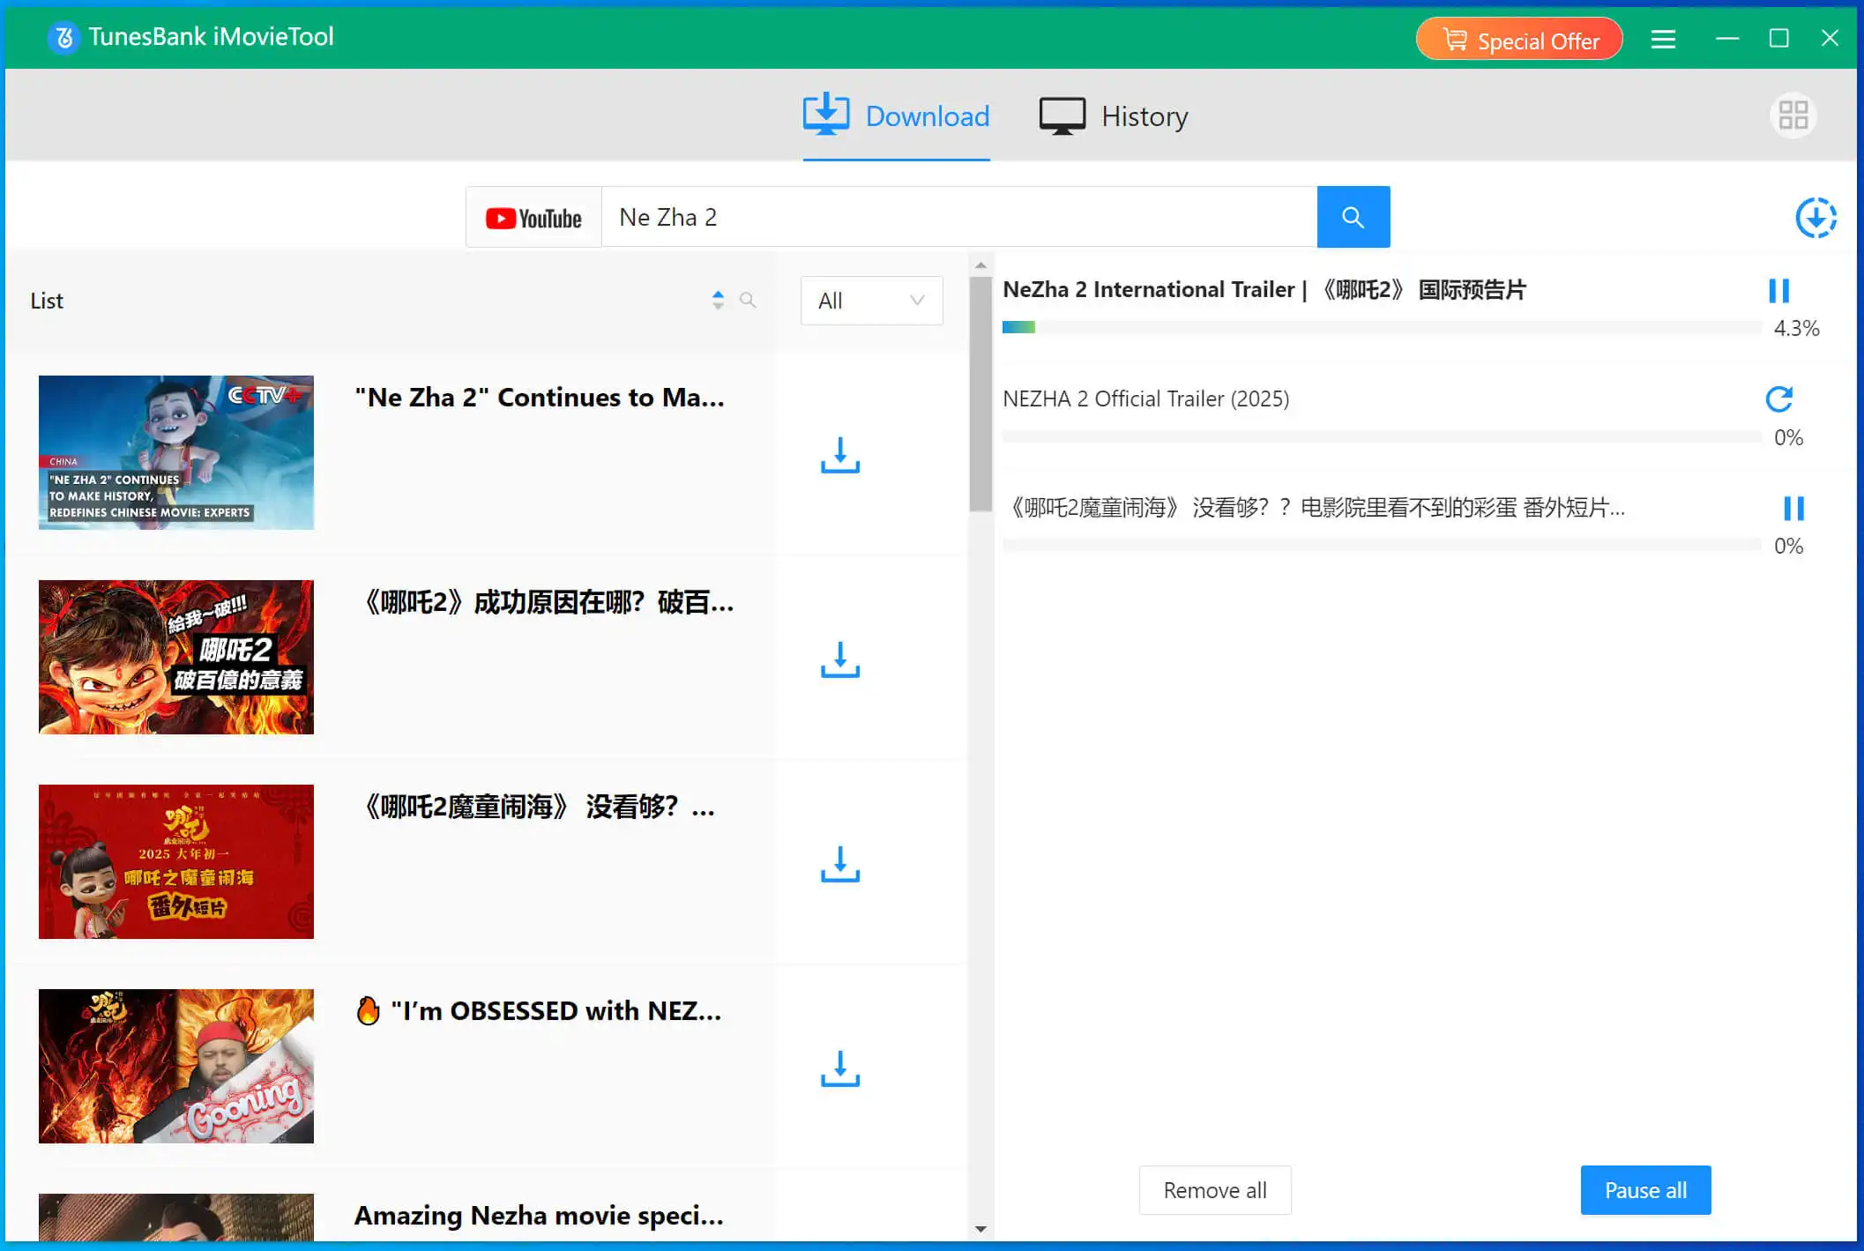Open the Special Offer promotion
This screenshot has height=1251, width=1864.
click(1519, 40)
